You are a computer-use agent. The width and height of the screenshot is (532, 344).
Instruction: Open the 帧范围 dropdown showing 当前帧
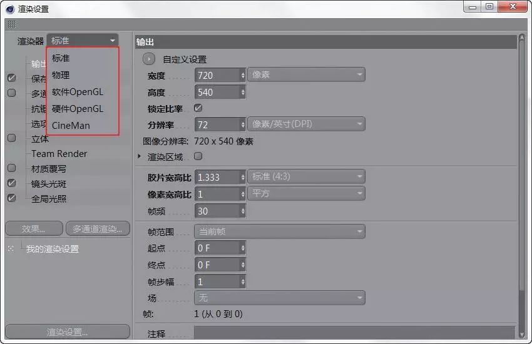(x=280, y=231)
